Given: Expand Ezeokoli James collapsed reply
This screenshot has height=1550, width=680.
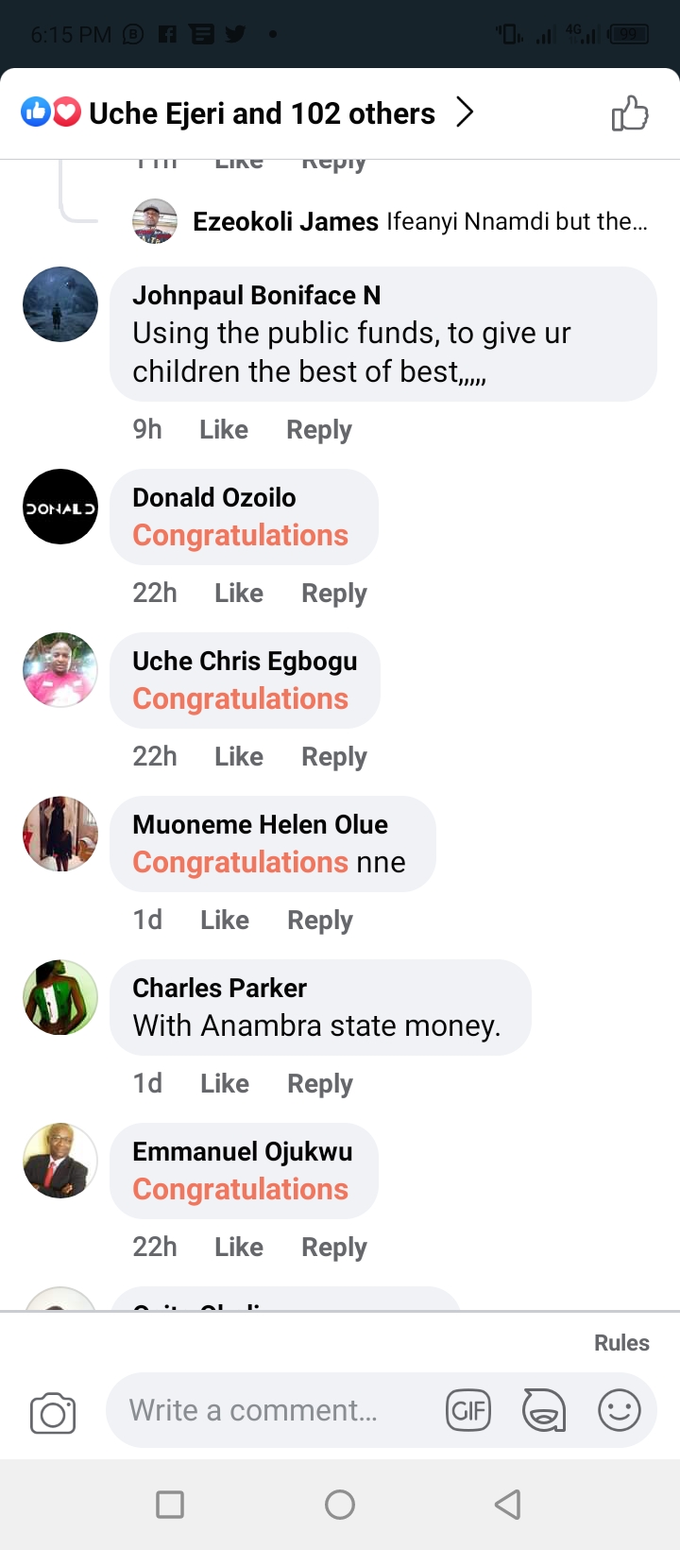Looking at the screenshot, I should tap(419, 222).
